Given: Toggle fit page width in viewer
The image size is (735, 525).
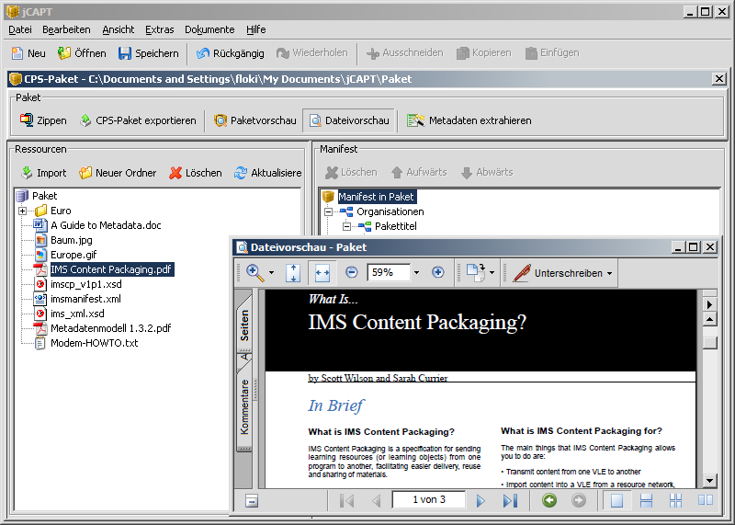Looking at the screenshot, I should tap(322, 272).
